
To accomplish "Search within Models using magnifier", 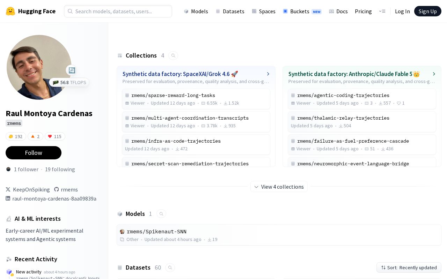I will point(161,214).
